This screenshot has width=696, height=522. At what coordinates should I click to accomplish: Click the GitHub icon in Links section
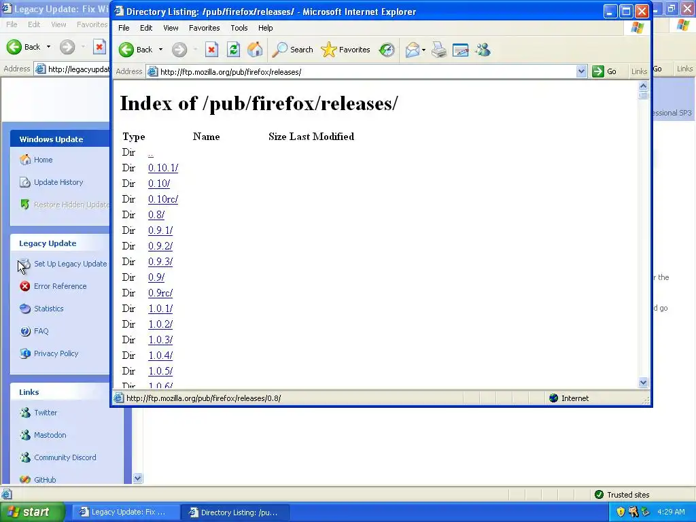[25, 479]
